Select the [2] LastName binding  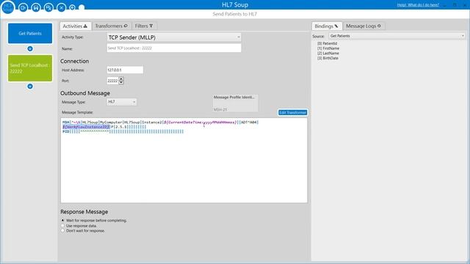click(328, 53)
